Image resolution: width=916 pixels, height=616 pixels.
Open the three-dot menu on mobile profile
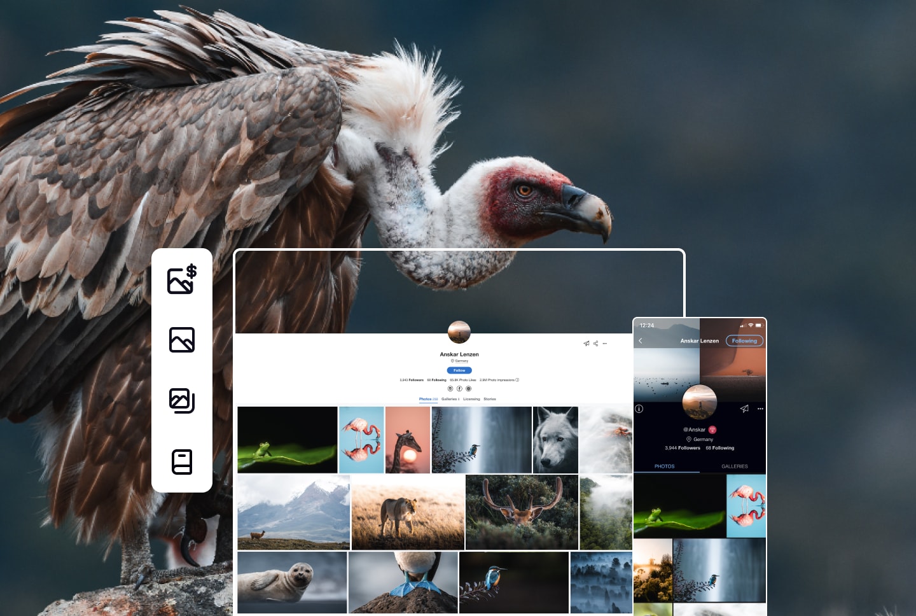pos(760,409)
